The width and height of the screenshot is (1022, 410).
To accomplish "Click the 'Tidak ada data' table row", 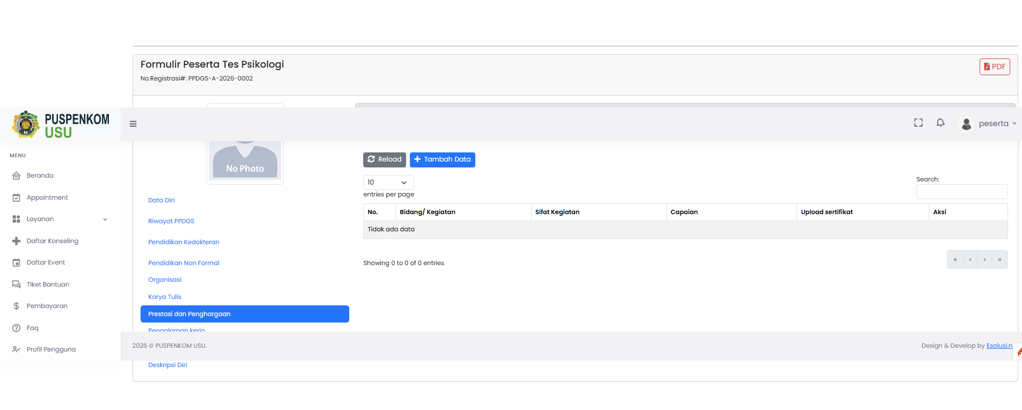I will 685,229.
